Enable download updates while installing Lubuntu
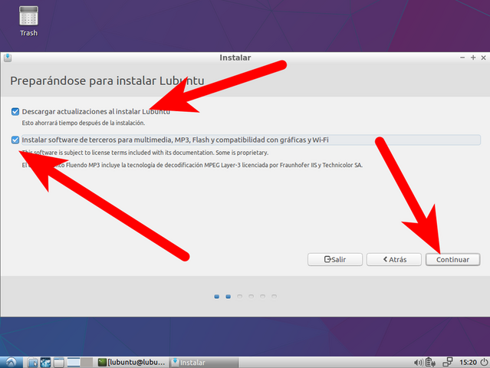 click(15, 111)
